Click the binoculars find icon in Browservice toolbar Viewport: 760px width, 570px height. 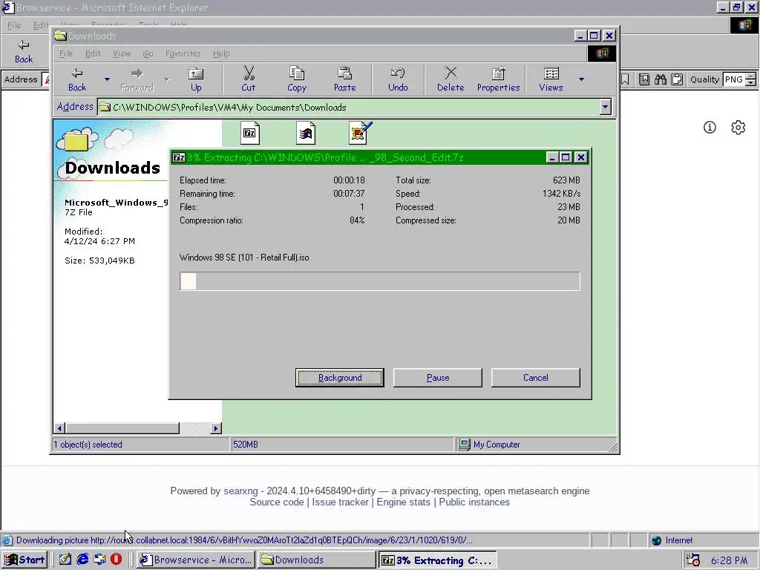660,79
